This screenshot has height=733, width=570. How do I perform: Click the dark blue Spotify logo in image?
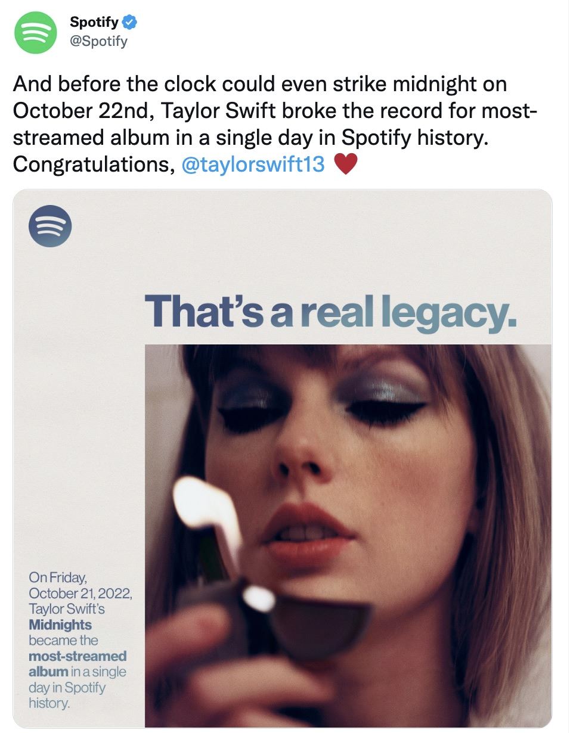50,225
